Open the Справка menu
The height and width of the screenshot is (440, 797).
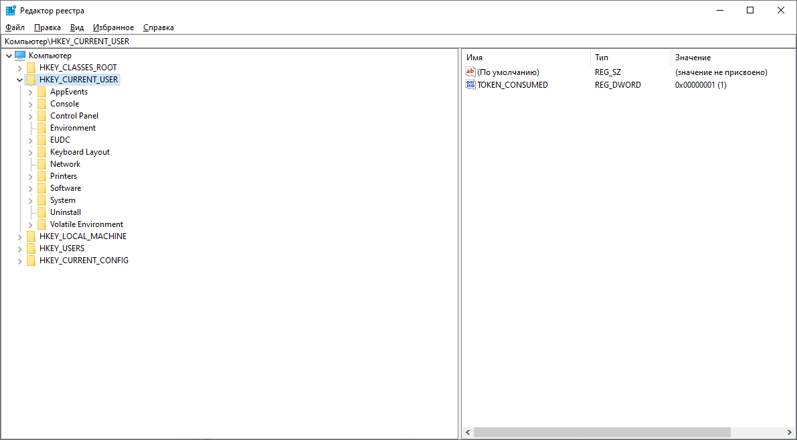[160, 27]
